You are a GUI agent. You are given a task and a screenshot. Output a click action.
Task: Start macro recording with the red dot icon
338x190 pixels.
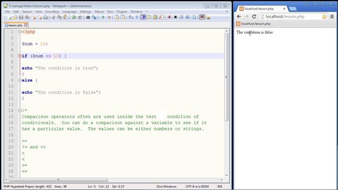(x=170, y=17)
